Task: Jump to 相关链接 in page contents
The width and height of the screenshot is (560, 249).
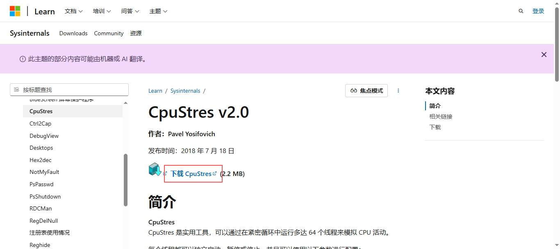Action: click(441, 117)
